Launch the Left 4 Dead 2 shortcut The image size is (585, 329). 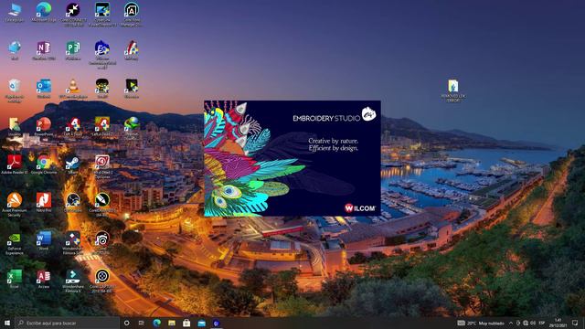tap(101, 126)
